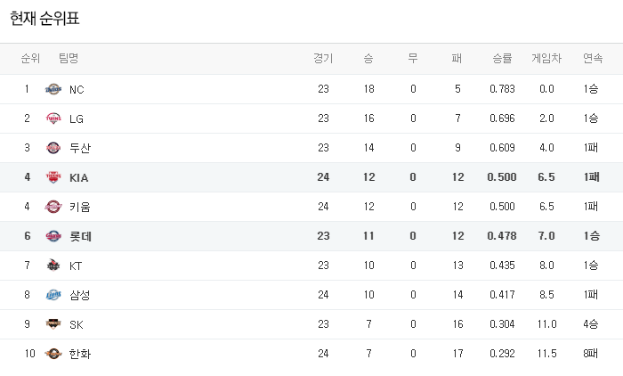Click the Samsung (삼성) Lions logo
The width and height of the screenshot is (623, 376).
[53, 295]
